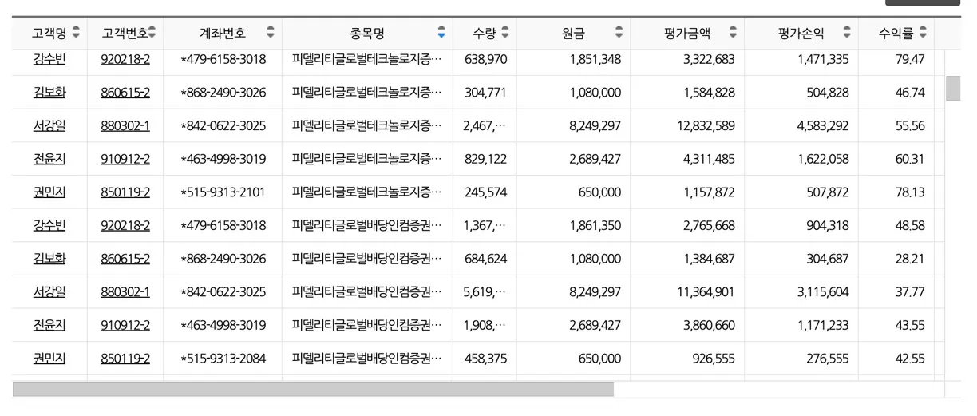This screenshot has height=416, width=977.
Task: Click the 원금 column sort arrows
Action: [x=619, y=33]
